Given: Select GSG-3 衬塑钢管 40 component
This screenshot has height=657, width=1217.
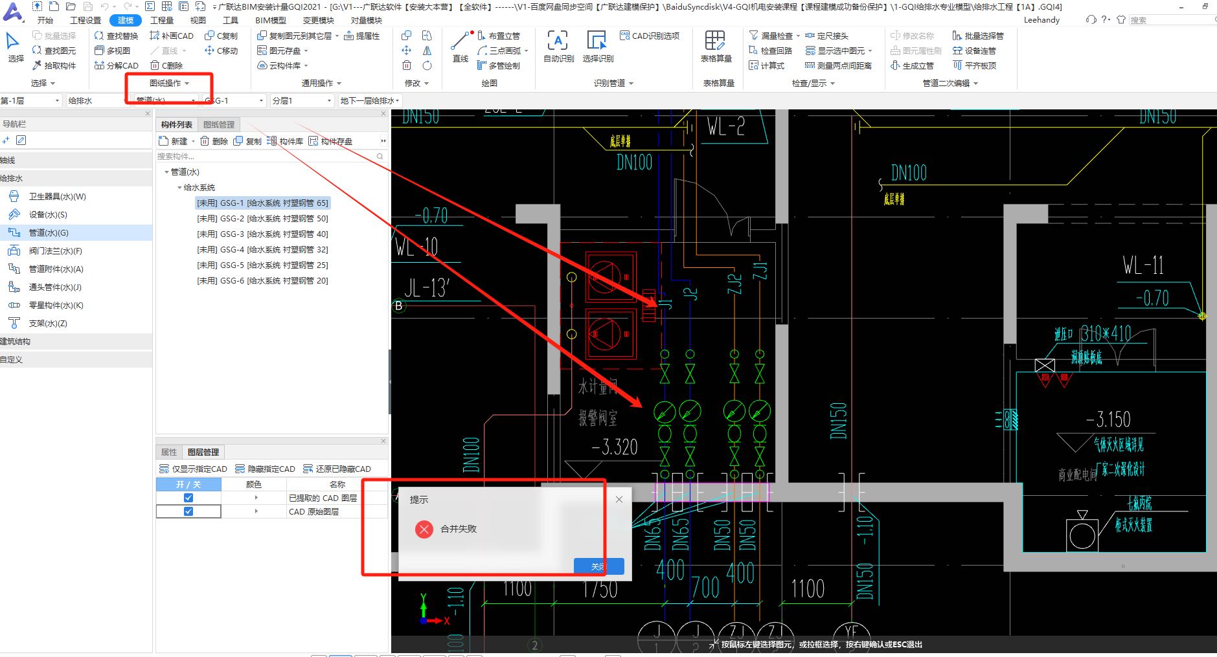Looking at the screenshot, I should pyautogui.click(x=262, y=234).
